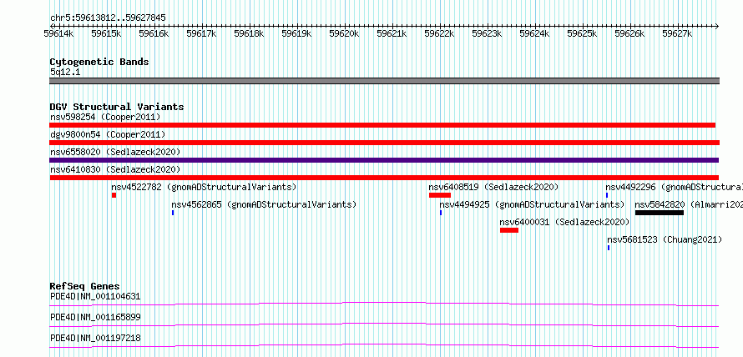Screen dimensions: 743x357
Task: Click the 59616k ruler label
Action: point(154,33)
